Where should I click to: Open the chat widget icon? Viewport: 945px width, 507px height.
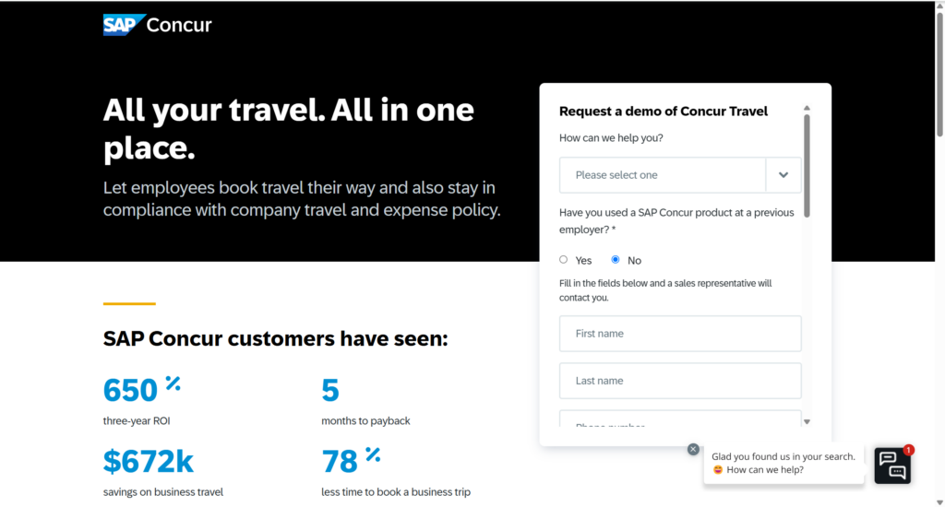(892, 465)
